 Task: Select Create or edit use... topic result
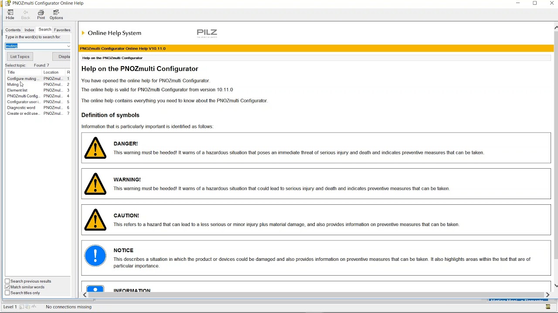pos(38,113)
